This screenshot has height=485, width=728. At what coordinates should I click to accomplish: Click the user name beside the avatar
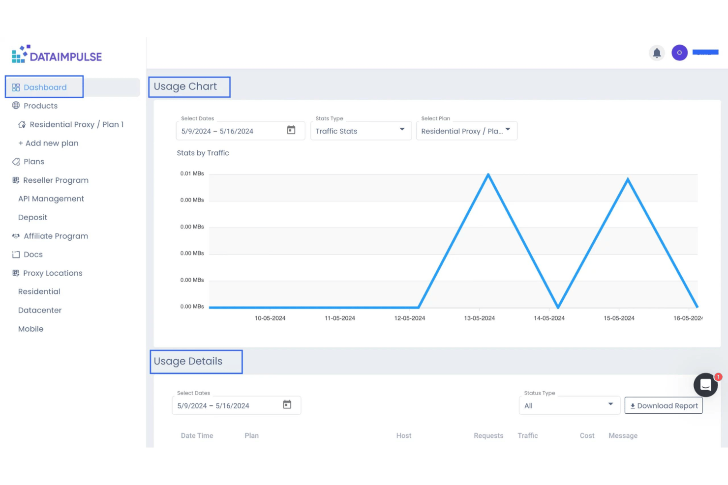point(705,52)
